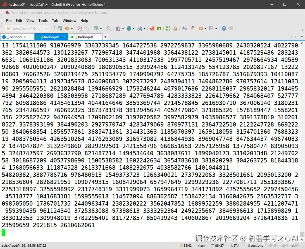Expand the Color scheme dropdown arrow

pos(123,29)
